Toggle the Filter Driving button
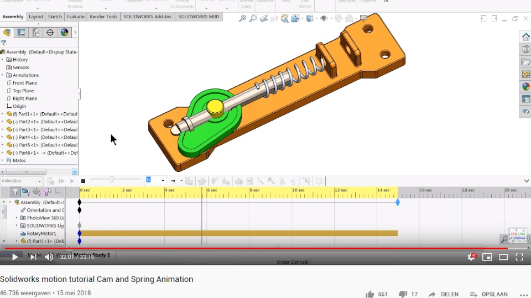Image resolution: width=531 pixels, height=298 pixels. (x=37, y=192)
